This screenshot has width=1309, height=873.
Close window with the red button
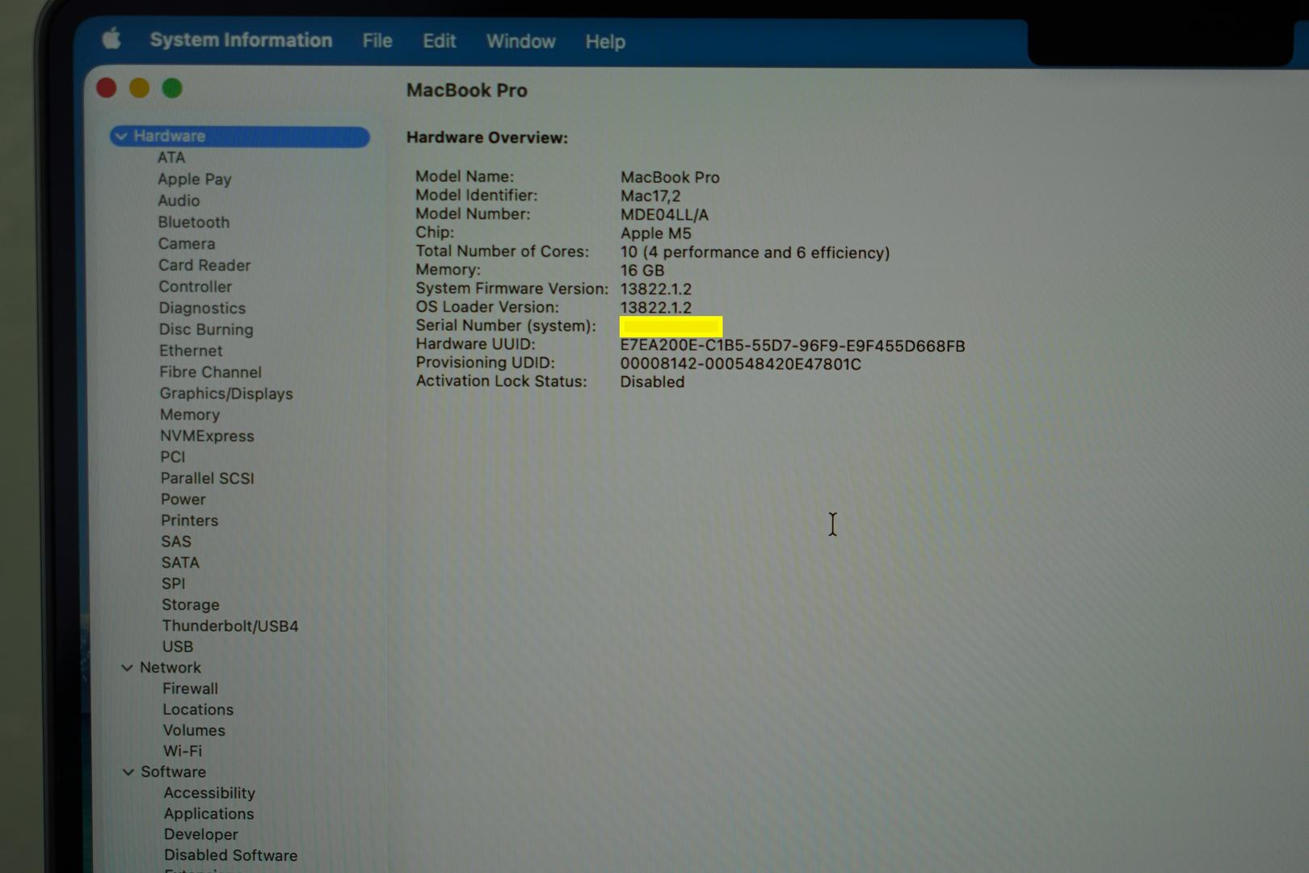tap(107, 87)
